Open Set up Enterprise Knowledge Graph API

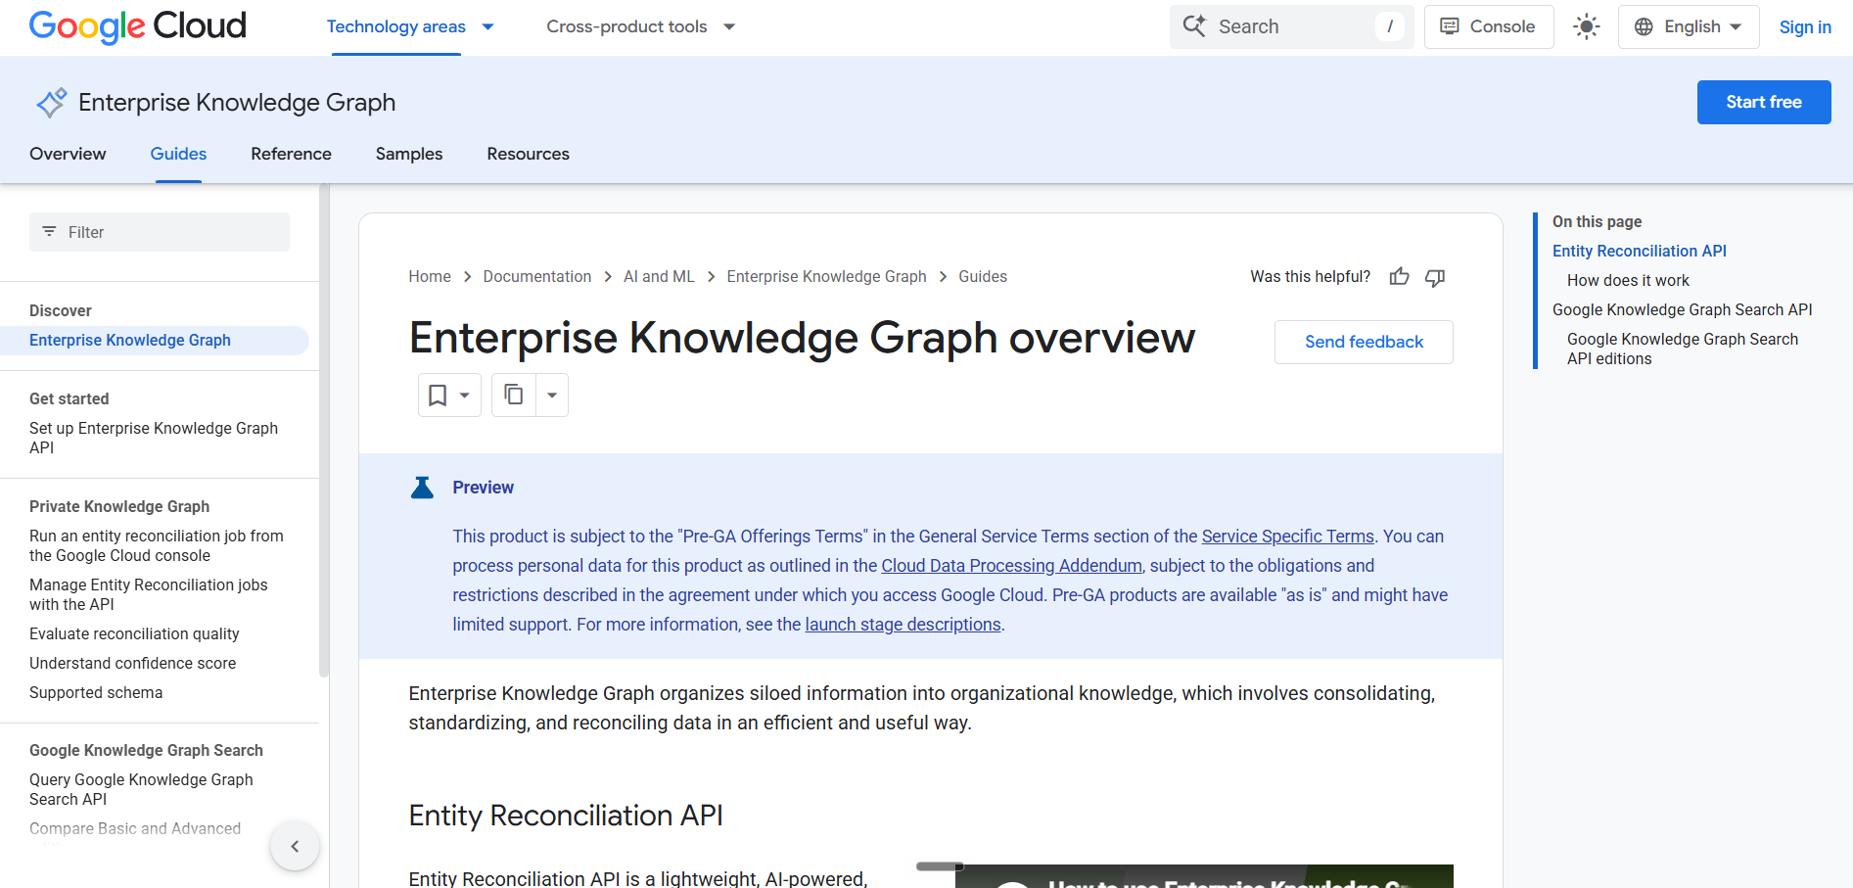coord(154,438)
